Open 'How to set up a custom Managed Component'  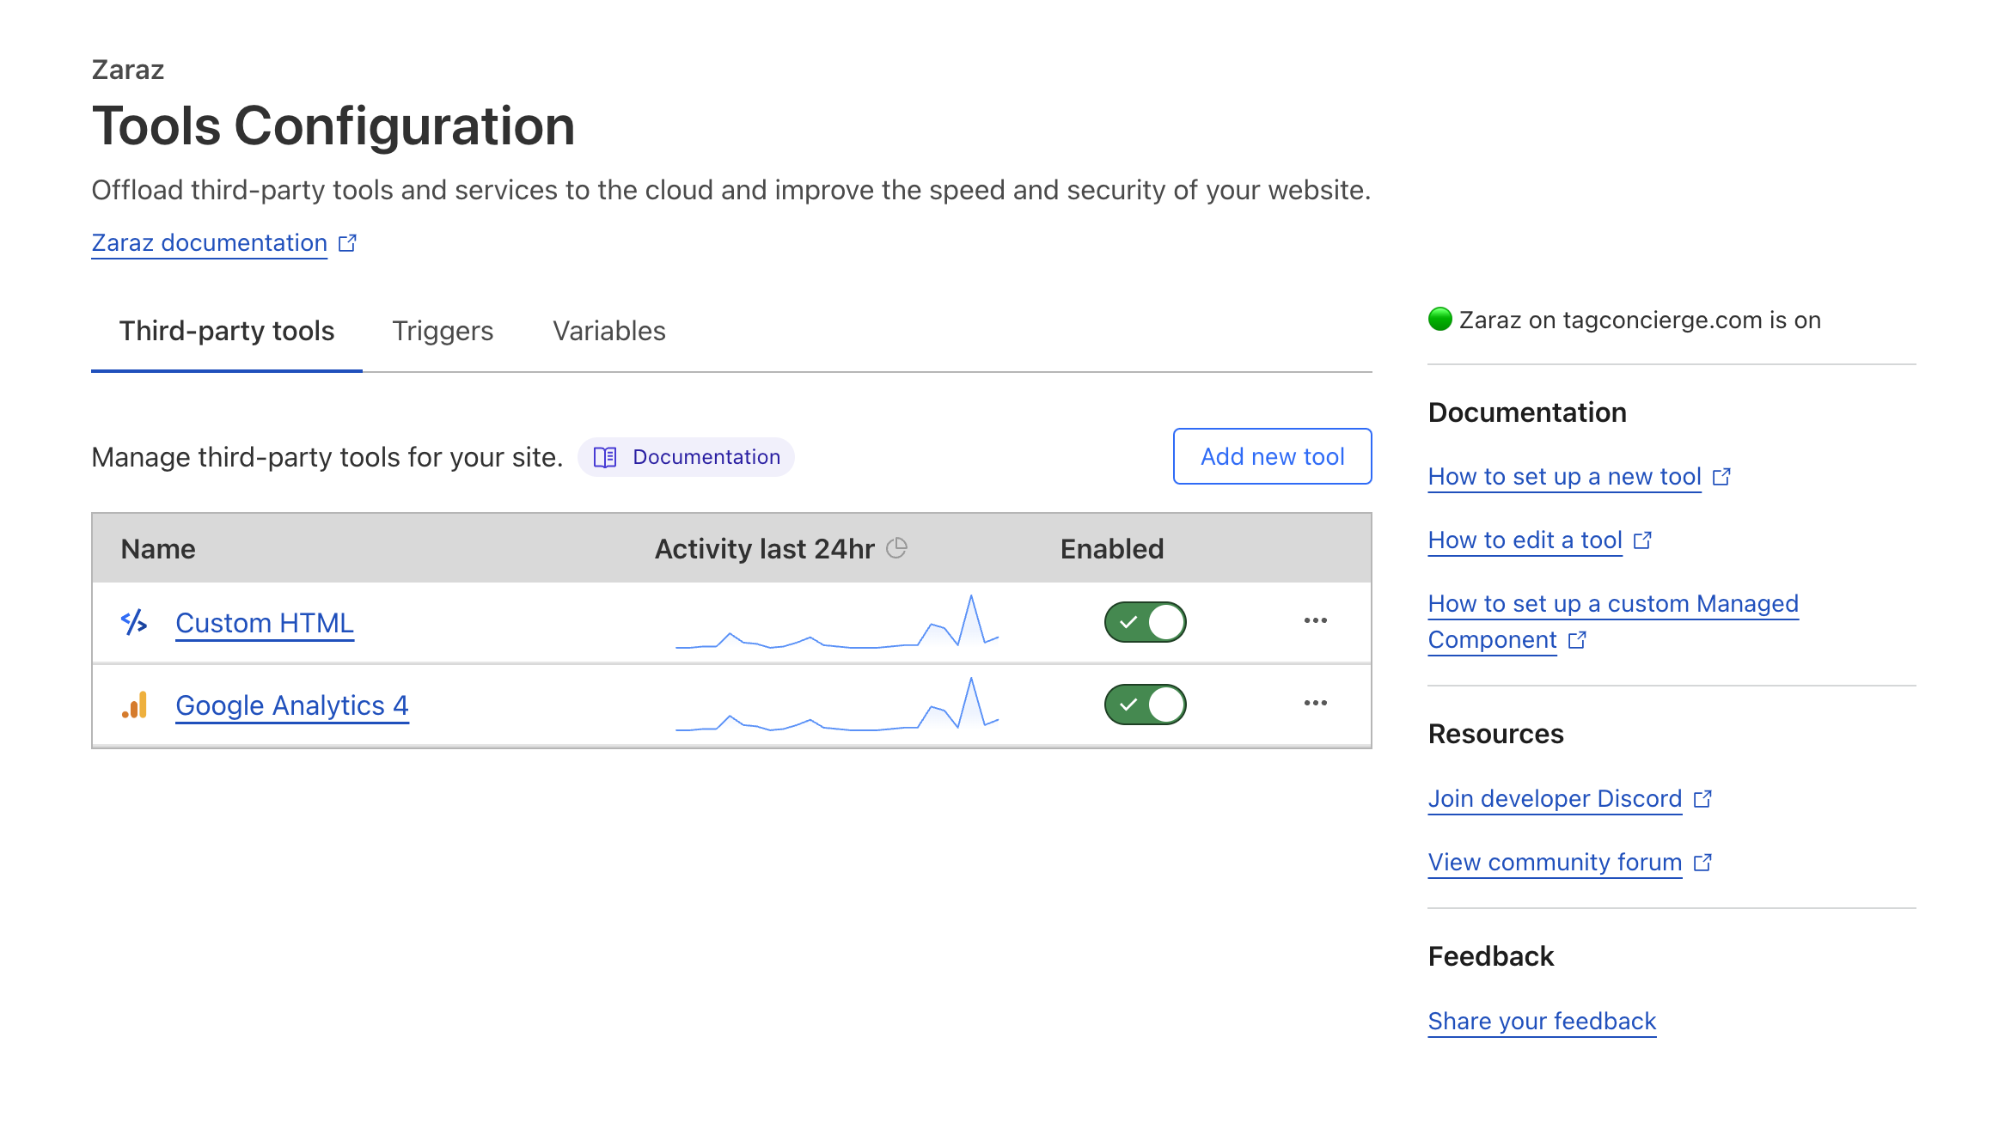point(1613,621)
